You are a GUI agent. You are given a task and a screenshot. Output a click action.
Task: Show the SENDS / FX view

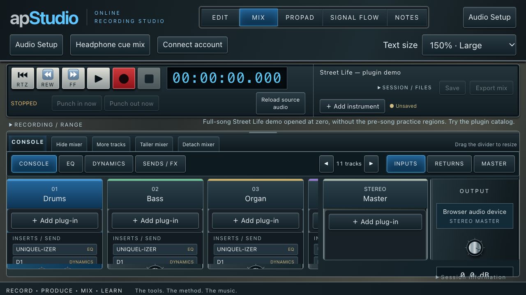coord(160,164)
